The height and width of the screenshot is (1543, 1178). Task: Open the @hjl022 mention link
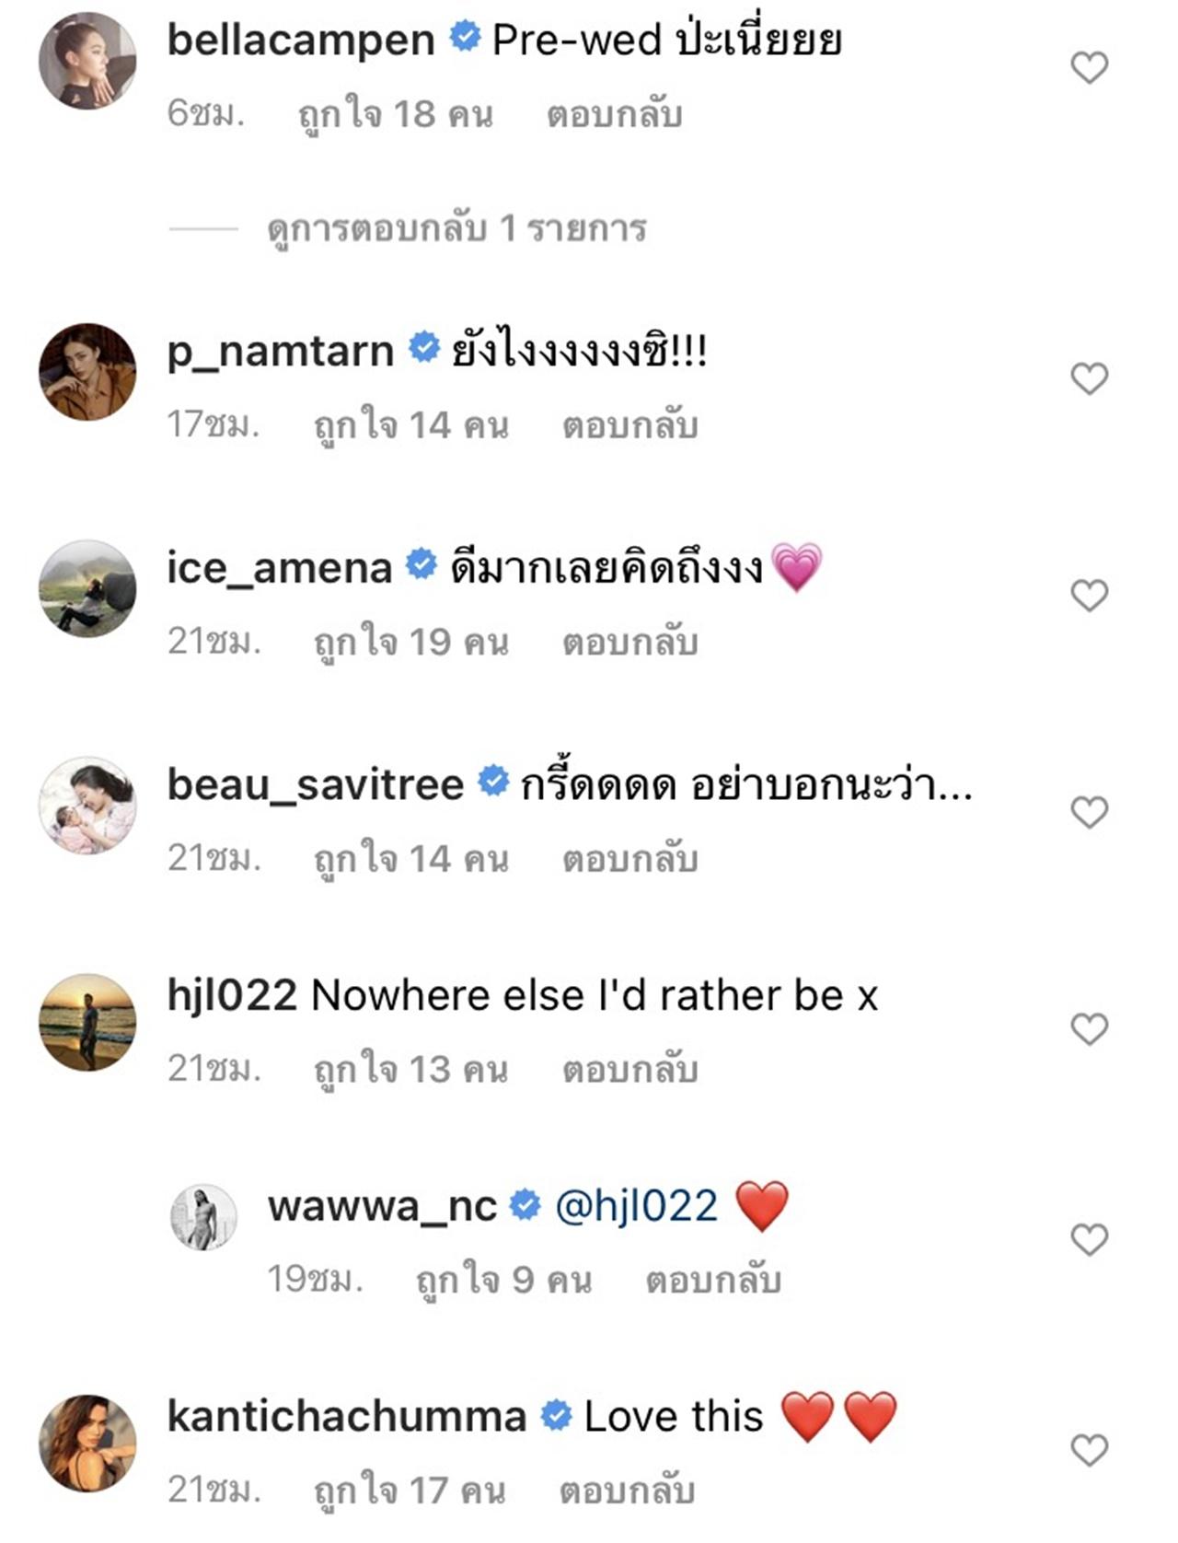coord(636,1206)
